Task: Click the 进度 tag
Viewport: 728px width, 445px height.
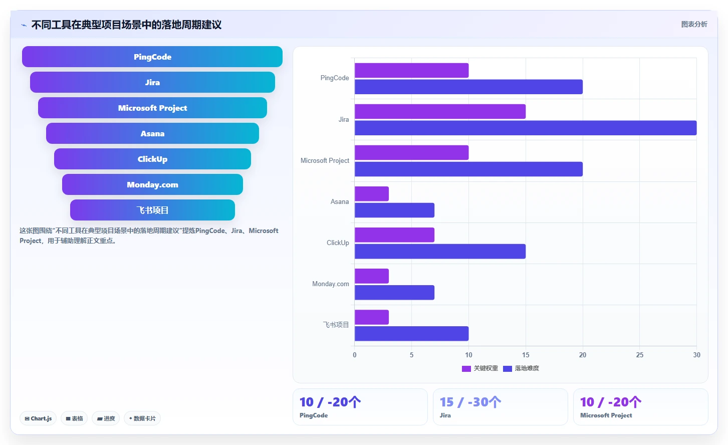Action: pyautogui.click(x=106, y=418)
